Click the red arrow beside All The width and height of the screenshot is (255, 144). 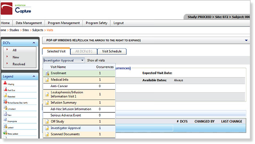point(7,49)
